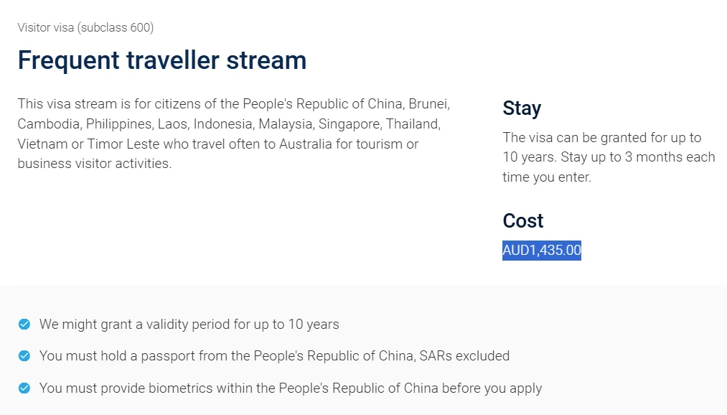
Task: Click 'time you enter.' under Stay
Action: coord(547,177)
